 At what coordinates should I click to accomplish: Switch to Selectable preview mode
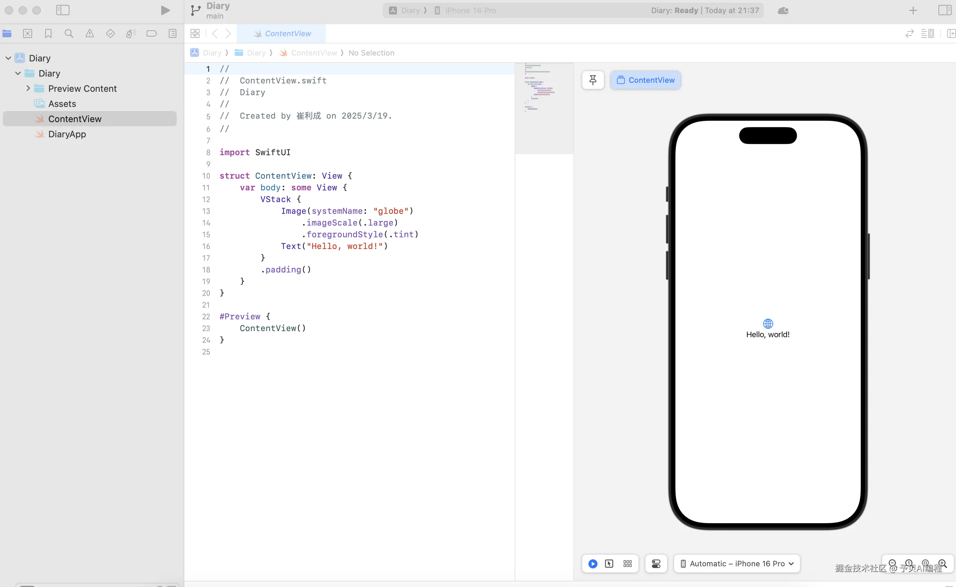click(609, 564)
